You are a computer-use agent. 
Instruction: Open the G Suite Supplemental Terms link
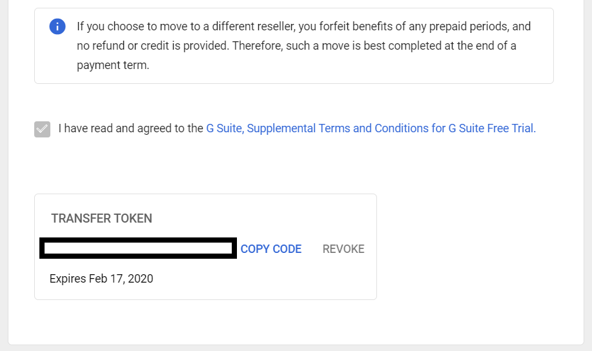tap(371, 128)
